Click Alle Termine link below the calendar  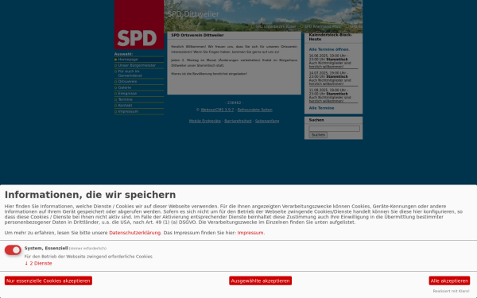click(321, 108)
